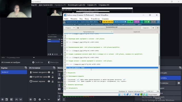Hide Захват экрана source eye icon
Screen dimensions: 182x102
pos(49,81)
